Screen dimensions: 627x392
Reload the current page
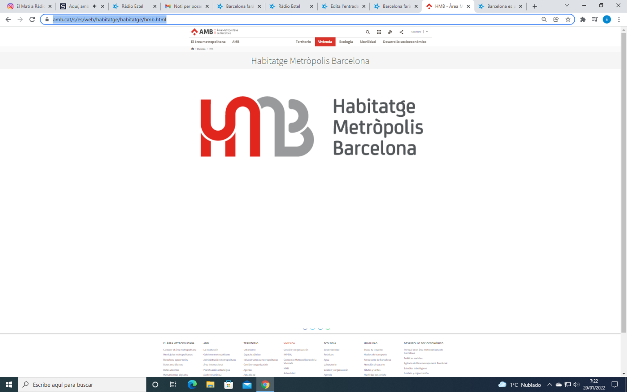(32, 19)
